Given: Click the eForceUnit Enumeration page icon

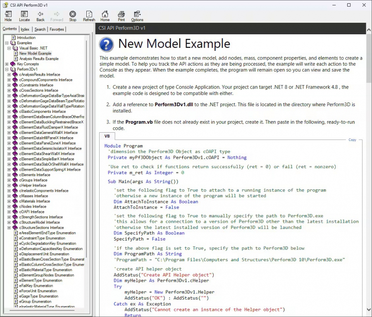Looking at the screenshot, I should (16, 291).
